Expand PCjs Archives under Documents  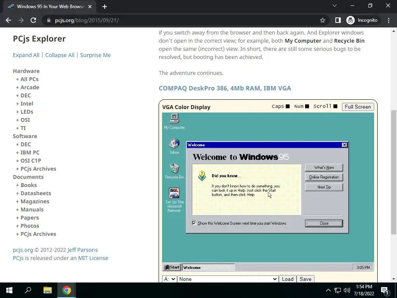(x=36, y=234)
